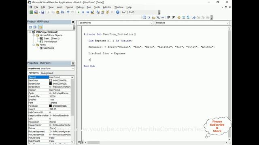Image resolution: width=259 pixels, height=145 pixels.
Task: Click the Break (pause) icon
Action: point(83,12)
